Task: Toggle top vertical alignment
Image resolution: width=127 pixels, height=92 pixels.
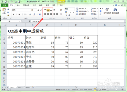Action: coord(45,10)
